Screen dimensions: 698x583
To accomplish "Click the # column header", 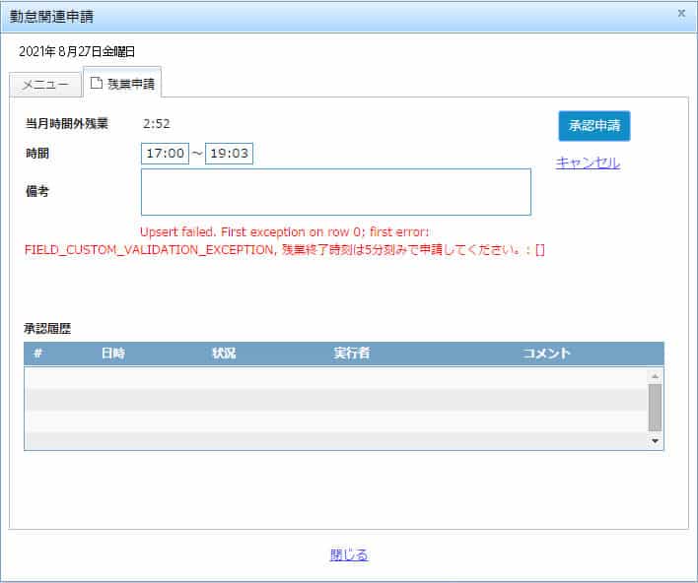I will point(37,354).
